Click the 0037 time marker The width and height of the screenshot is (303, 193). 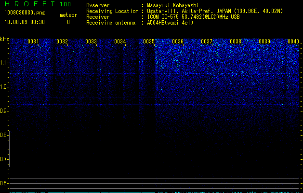[207, 41]
